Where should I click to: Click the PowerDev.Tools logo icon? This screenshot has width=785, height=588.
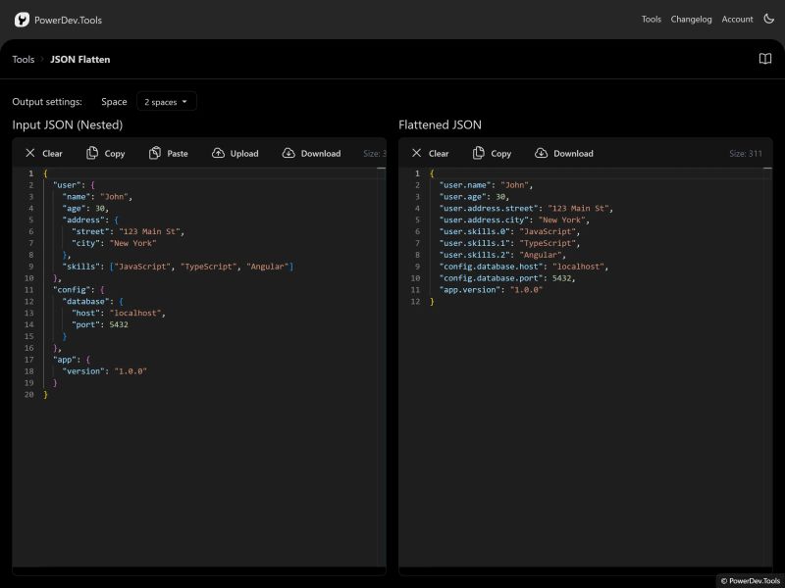(x=20, y=19)
